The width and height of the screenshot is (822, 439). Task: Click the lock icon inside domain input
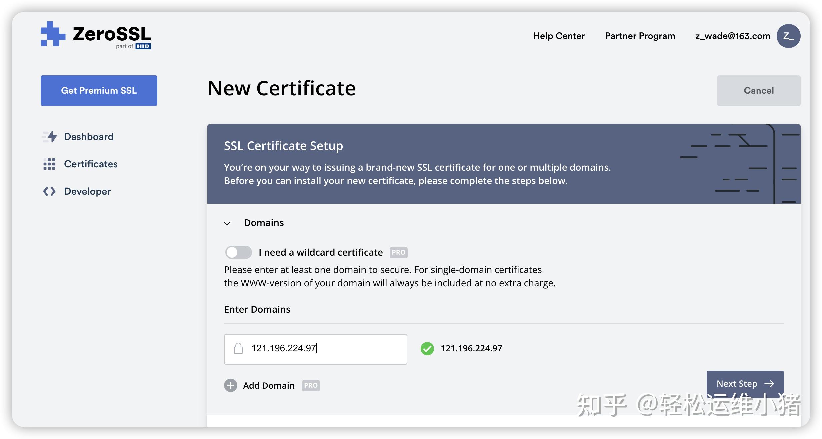pyautogui.click(x=238, y=349)
